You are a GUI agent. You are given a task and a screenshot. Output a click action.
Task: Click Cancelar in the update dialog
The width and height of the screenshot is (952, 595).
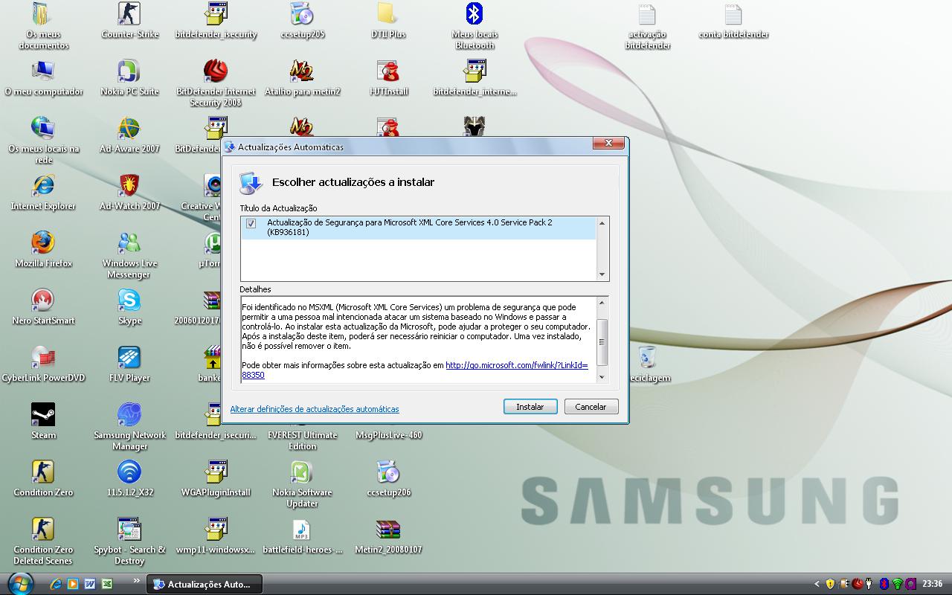[x=591, y=407]
